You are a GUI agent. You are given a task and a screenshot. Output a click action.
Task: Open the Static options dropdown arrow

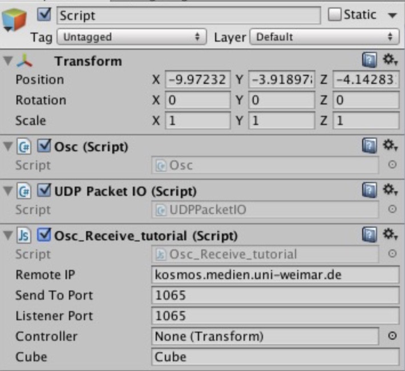(392, 15)
